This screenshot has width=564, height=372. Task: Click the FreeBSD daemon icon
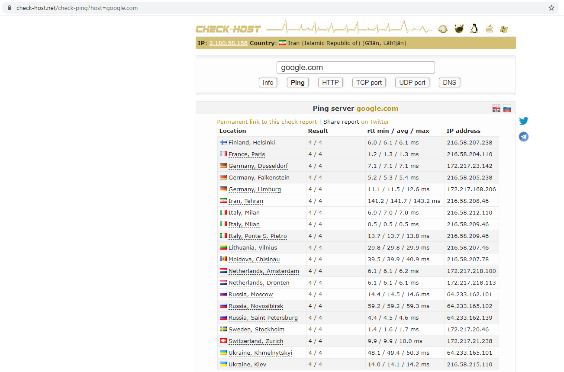pyautogui.click(x=459, y=29)
